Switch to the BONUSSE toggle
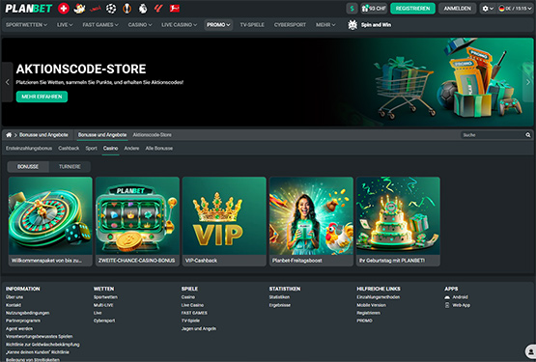Screen dimensions: 536x362 coord(28,167)
